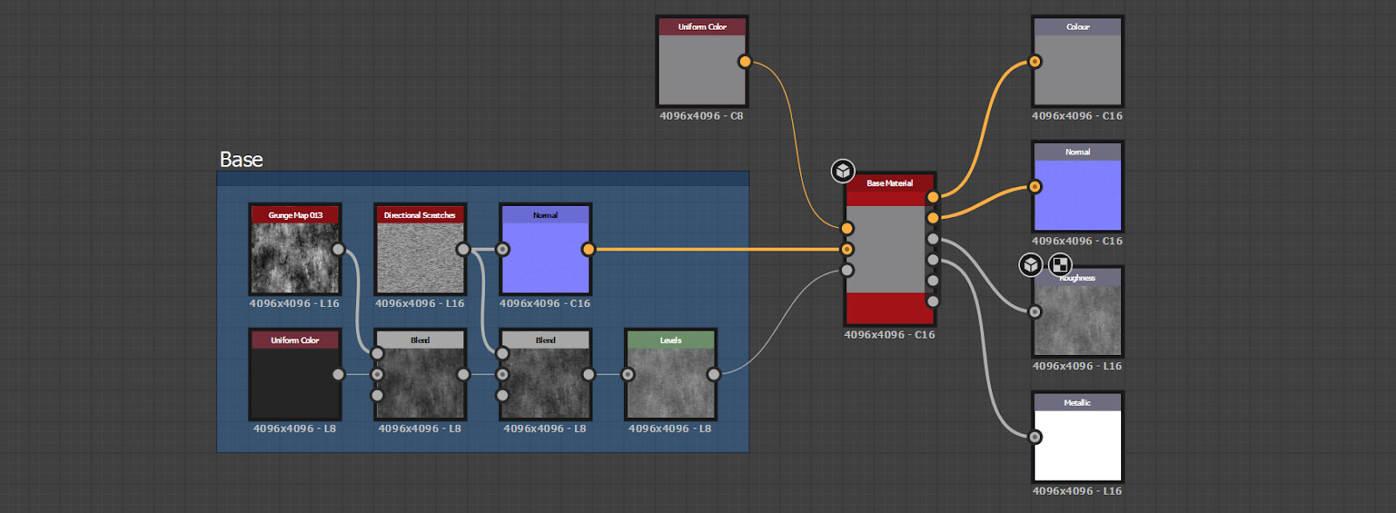Select the grey Uniform Color node with C8 format

point(702,61)
